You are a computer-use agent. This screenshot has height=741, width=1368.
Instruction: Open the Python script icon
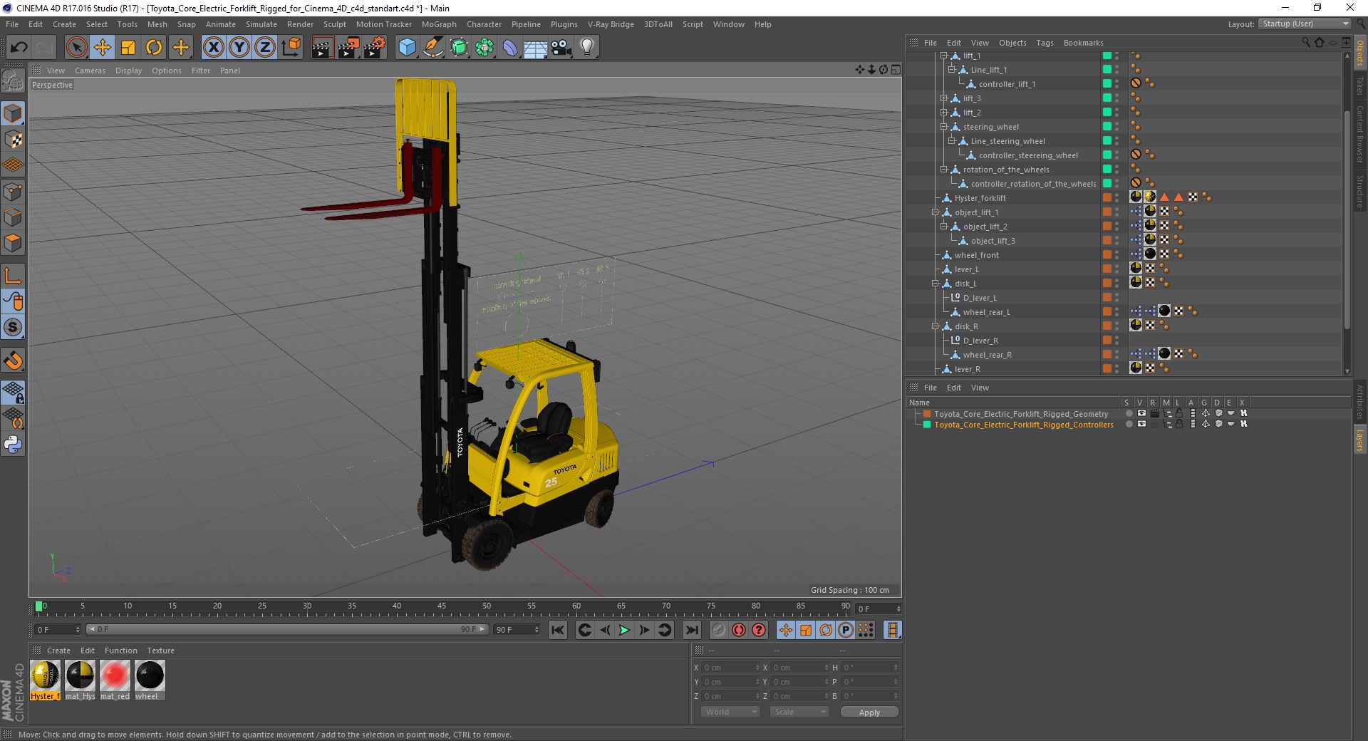tap(13, 445)
